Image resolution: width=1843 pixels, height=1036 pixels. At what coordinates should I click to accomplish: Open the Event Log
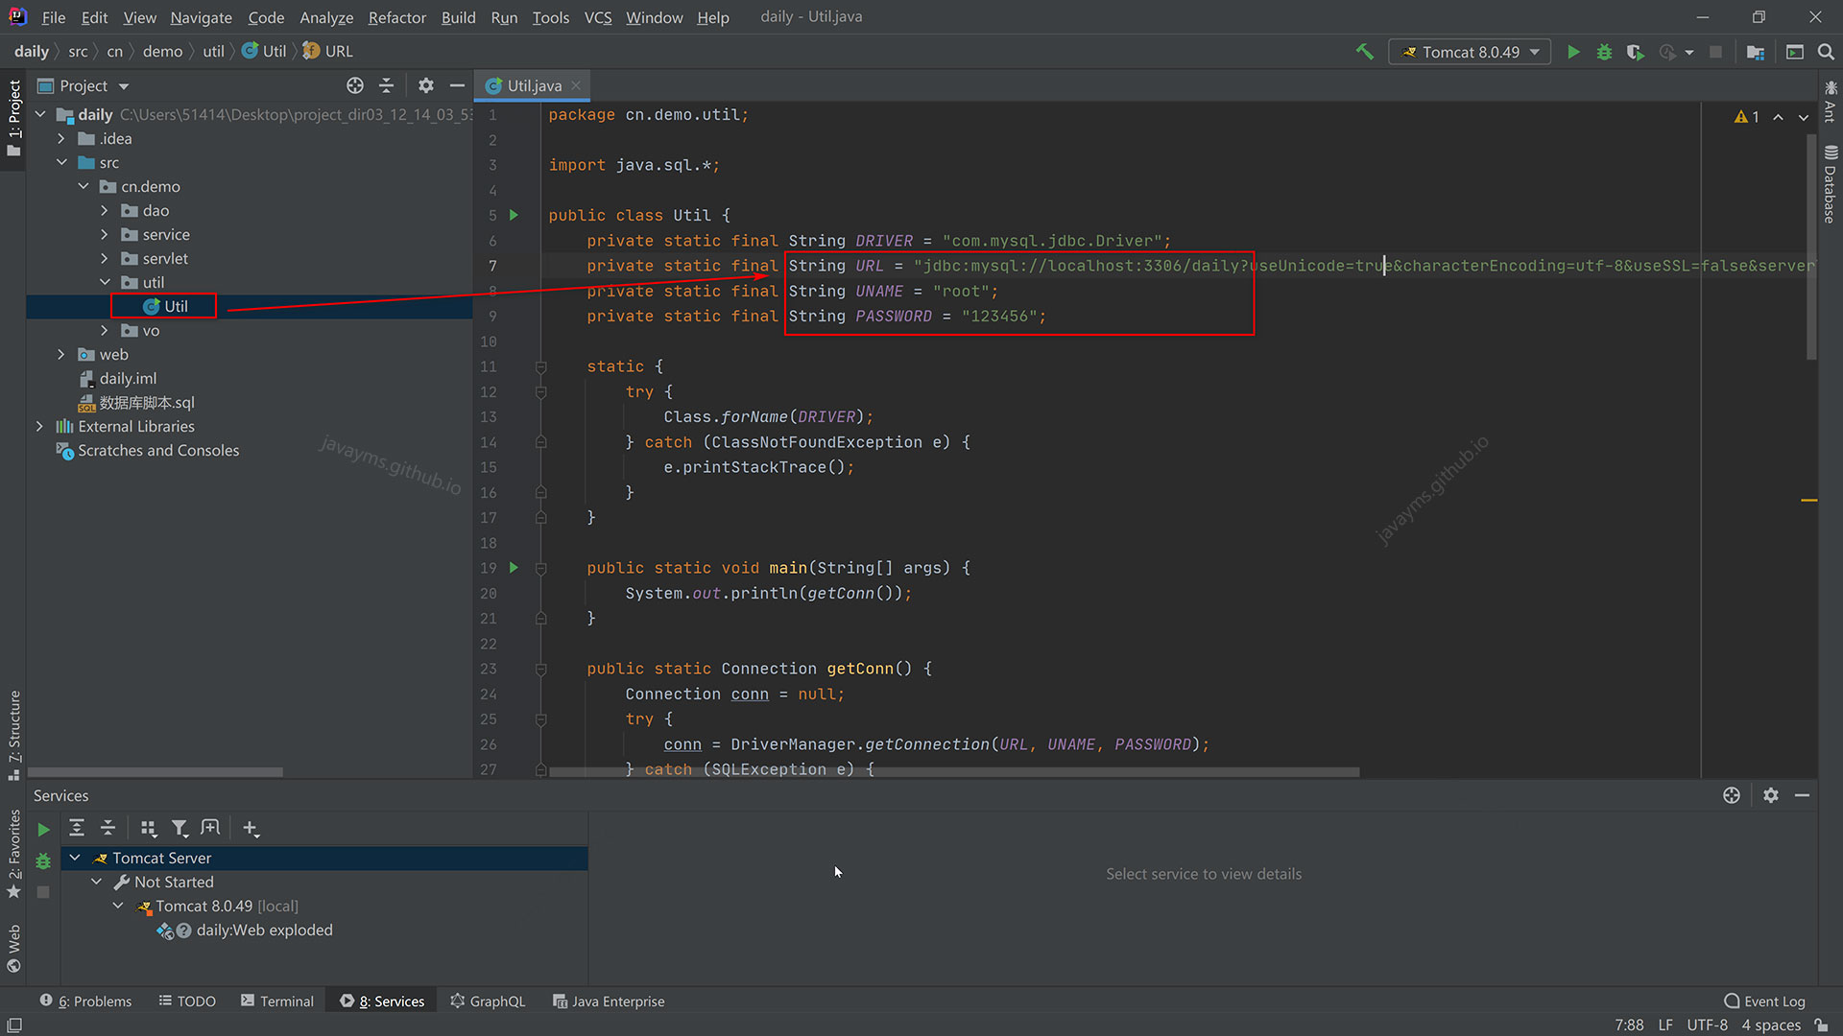pyautogui.click(x=1764, y=1001)
